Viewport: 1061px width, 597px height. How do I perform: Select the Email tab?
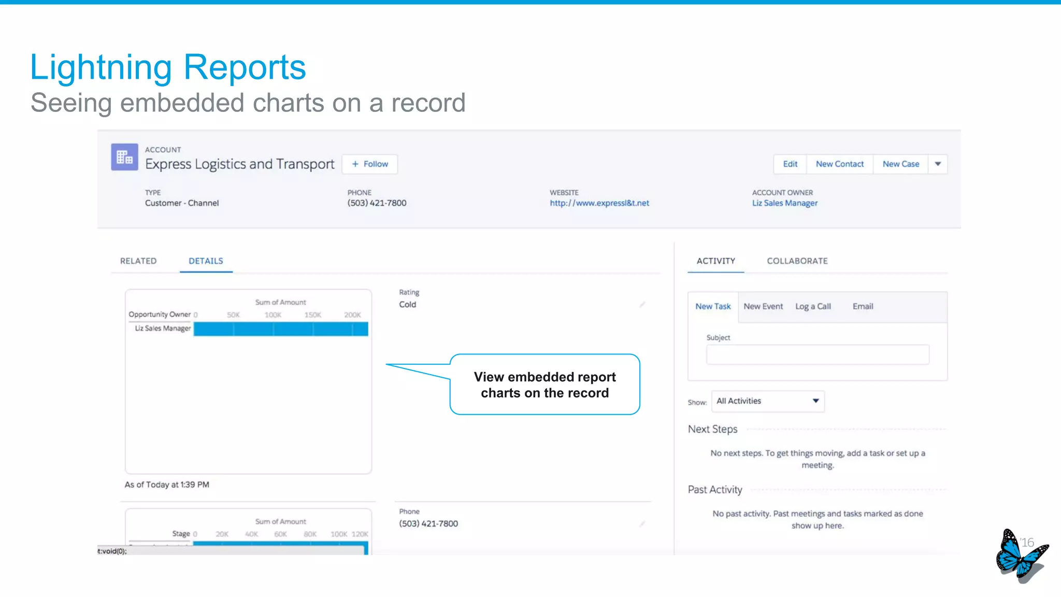click(863, 306)
